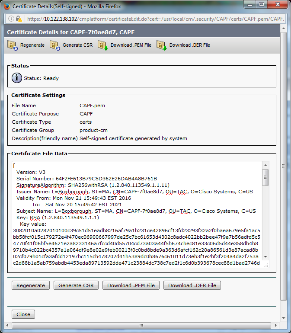Click the key value line starting '02cf079b'
The width and height of the screenshot is (291, 333).
136,256
